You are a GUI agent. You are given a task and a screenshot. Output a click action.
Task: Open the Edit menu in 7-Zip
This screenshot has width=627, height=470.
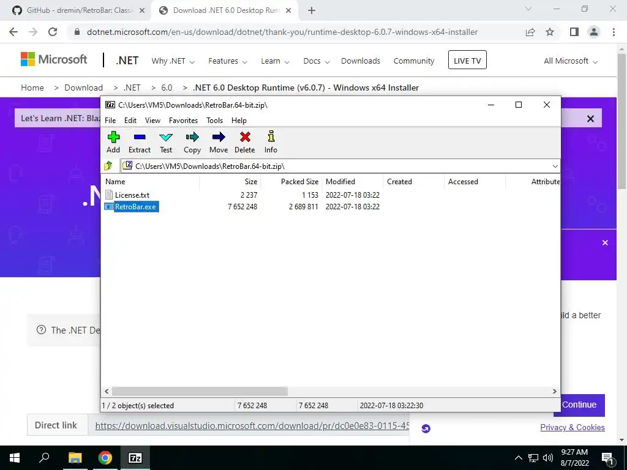(130, 121)
